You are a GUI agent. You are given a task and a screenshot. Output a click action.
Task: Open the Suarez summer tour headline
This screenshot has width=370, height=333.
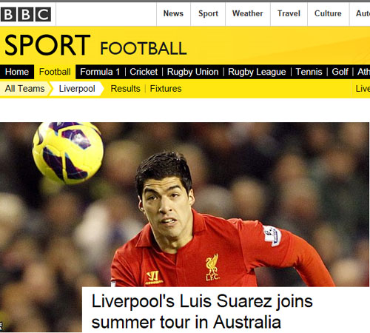tap(202, 312)
